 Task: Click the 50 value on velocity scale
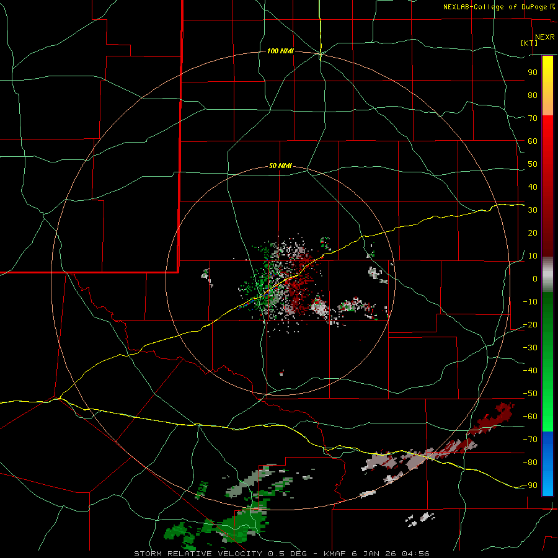click(533, 164)
